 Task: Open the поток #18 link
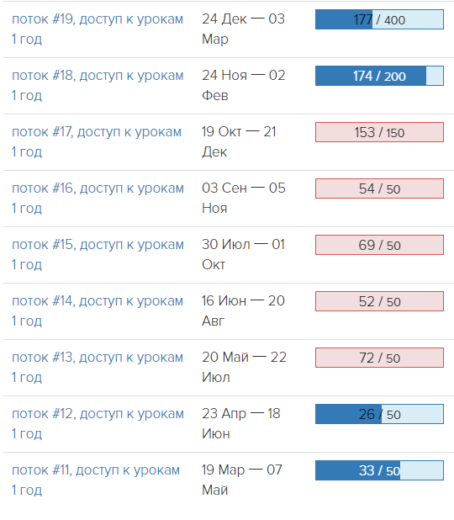click(x=98, y=85)
